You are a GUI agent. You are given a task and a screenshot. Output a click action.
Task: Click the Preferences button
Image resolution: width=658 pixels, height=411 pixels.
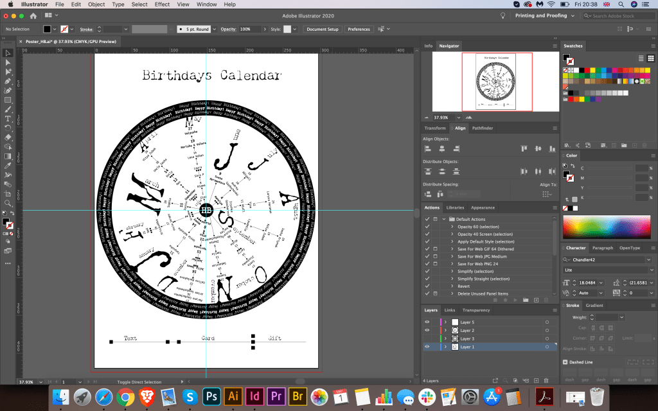359,29
